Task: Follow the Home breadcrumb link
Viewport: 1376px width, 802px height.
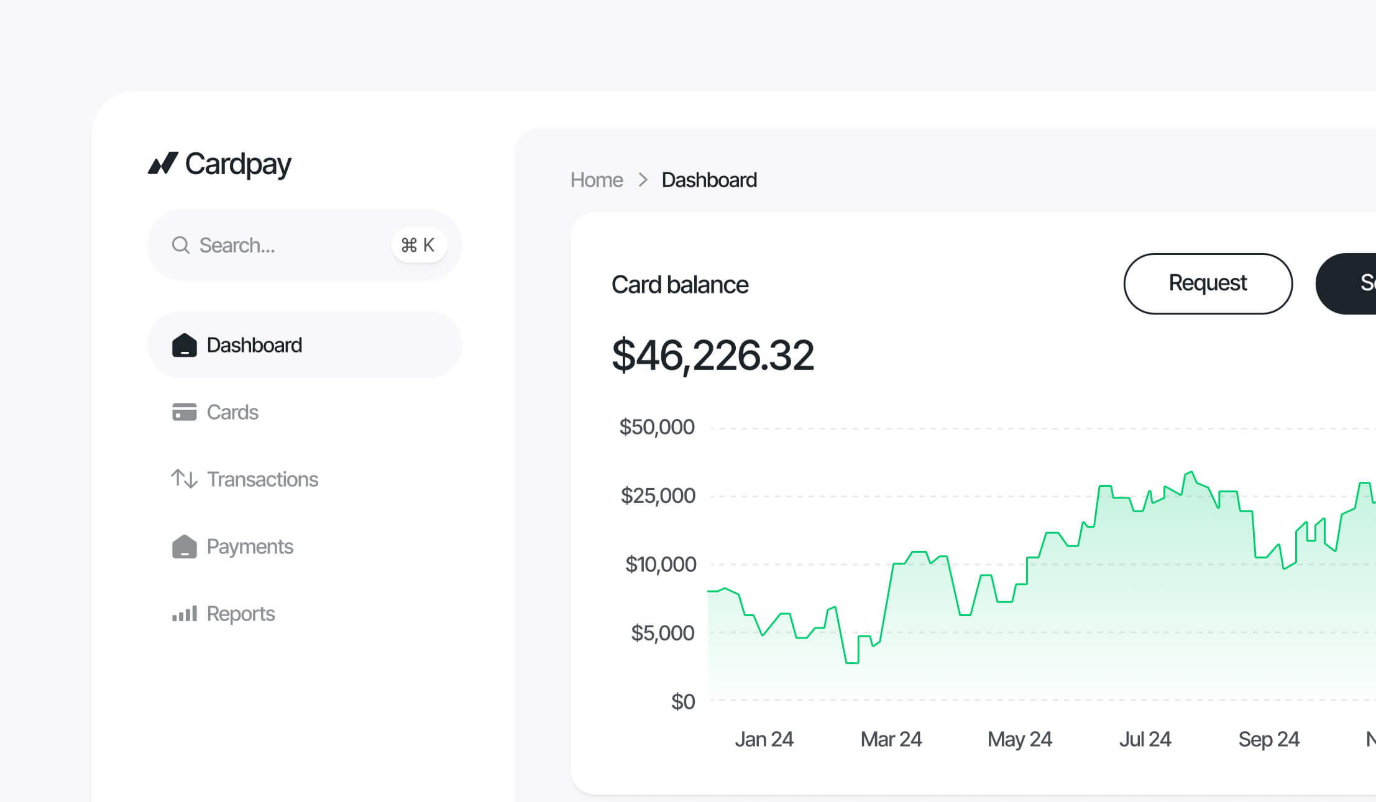Action: coord(596,180)
